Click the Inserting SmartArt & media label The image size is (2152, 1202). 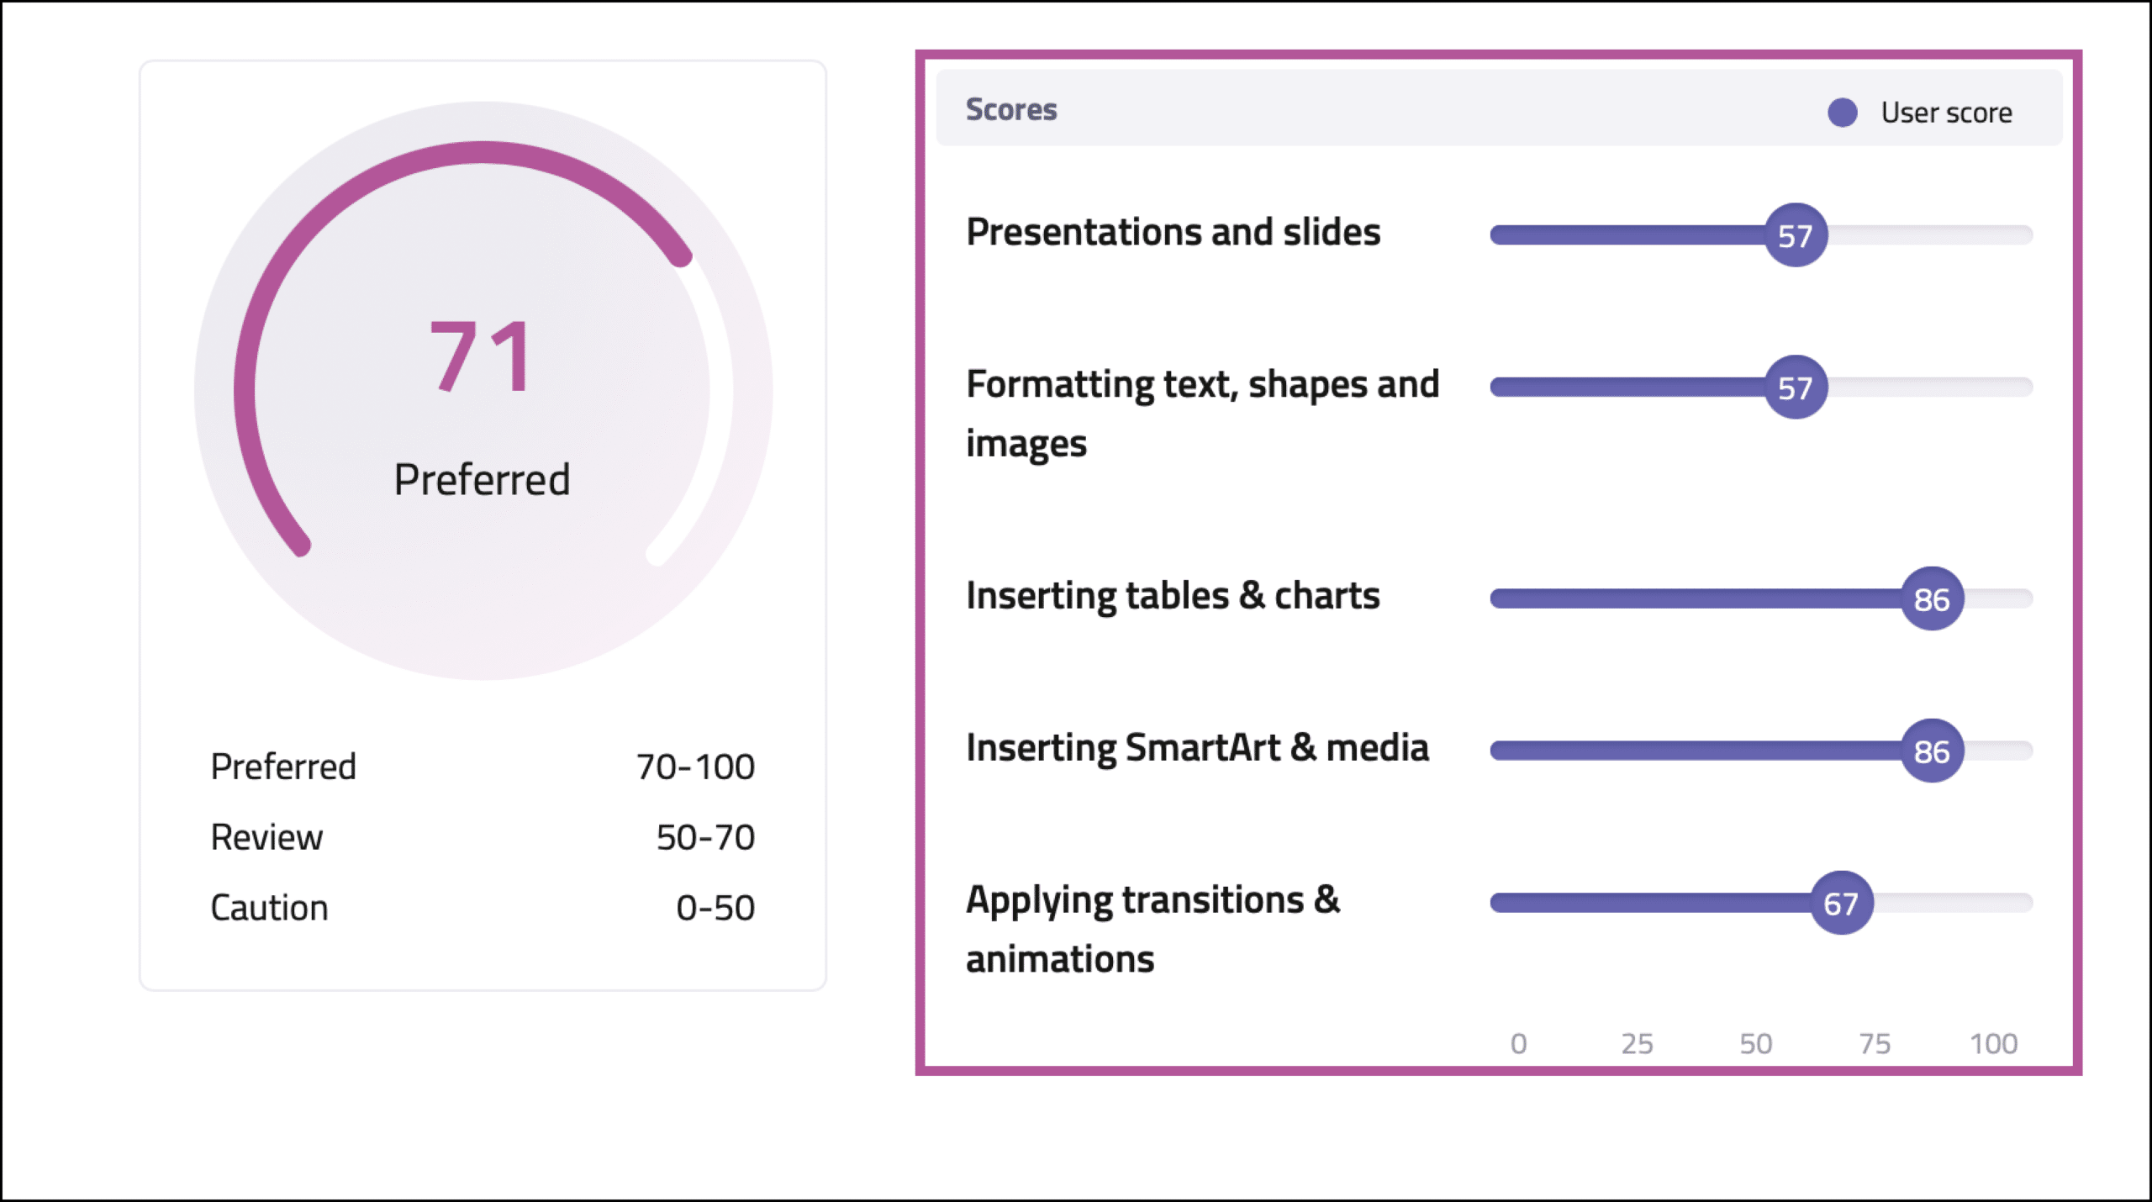click(x=1197, y=748)
